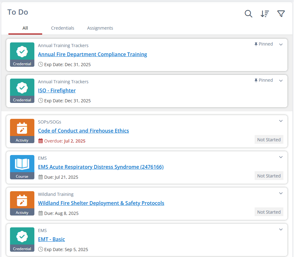Click the sort order icon
The width and height of the screenshot is (294, 257).
click(265, 14)
